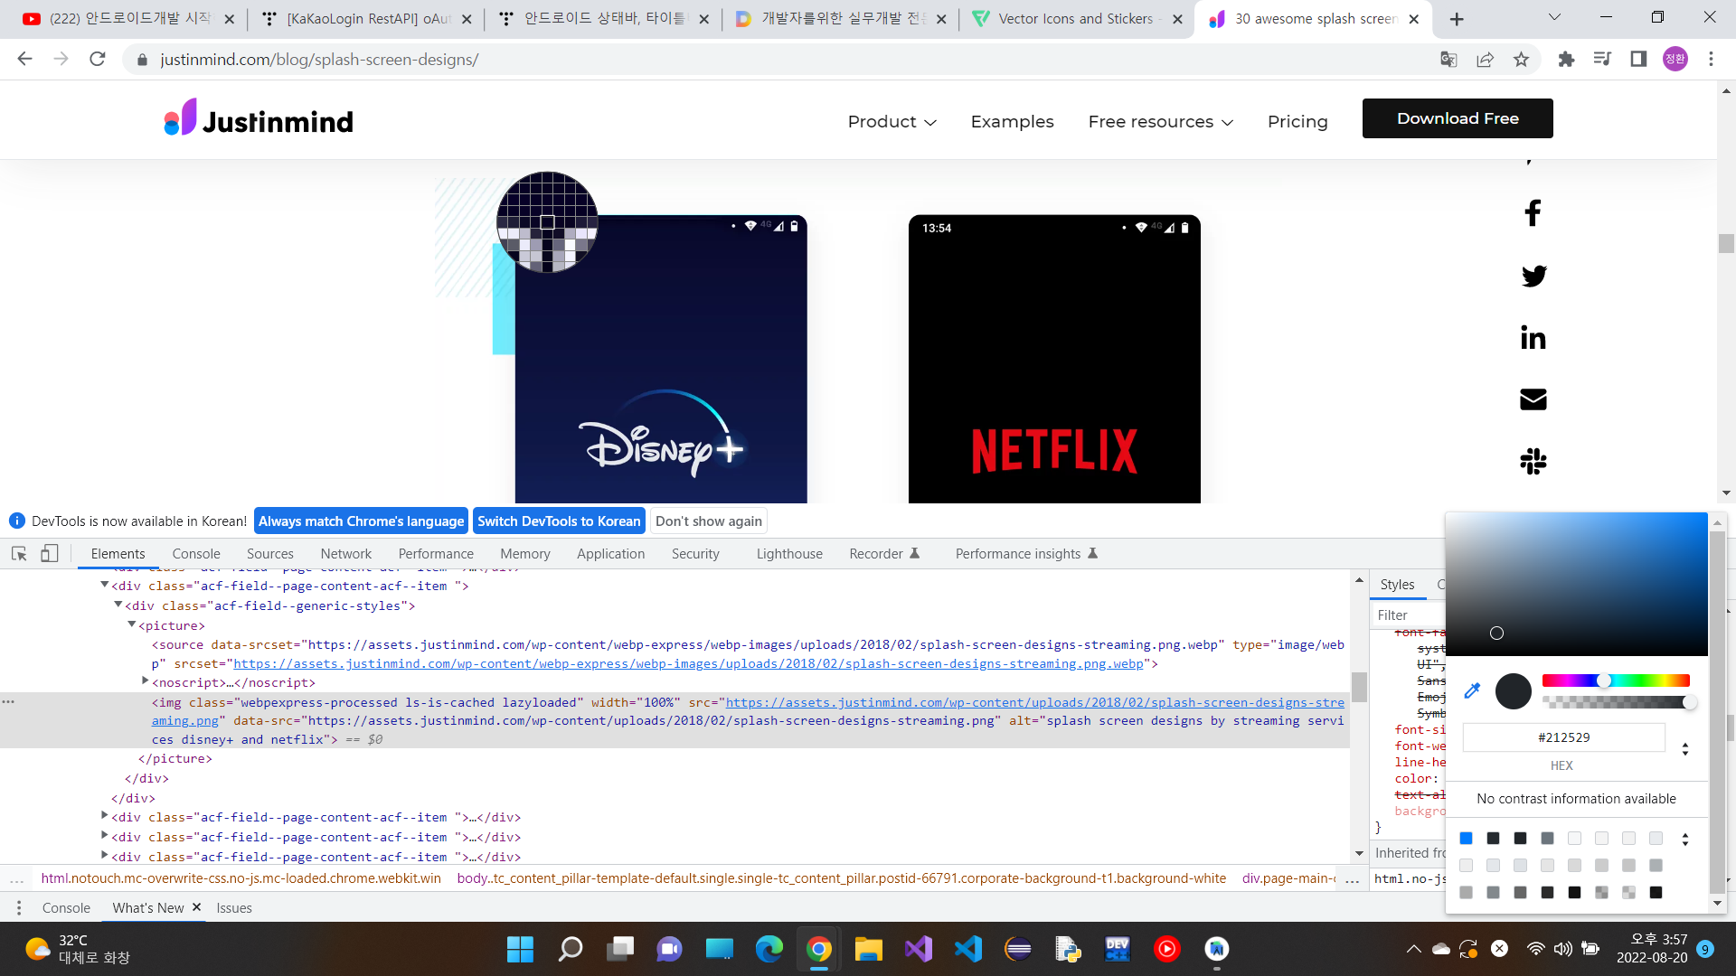
Task: Share the article on Facebook
Action: click(x=1533, y=213)
